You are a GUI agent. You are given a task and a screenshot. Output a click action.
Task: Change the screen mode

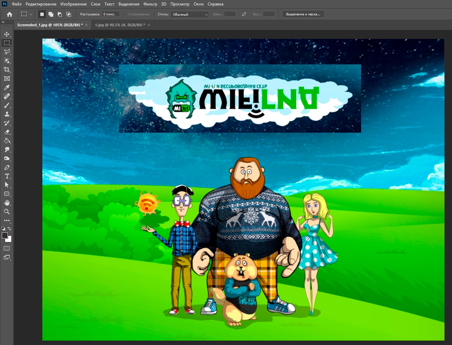coord(7,257)
